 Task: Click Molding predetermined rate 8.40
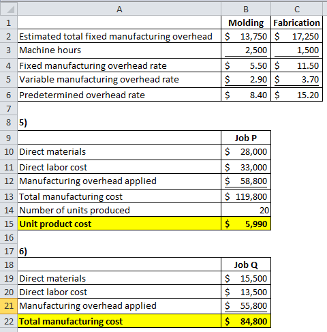246,95
